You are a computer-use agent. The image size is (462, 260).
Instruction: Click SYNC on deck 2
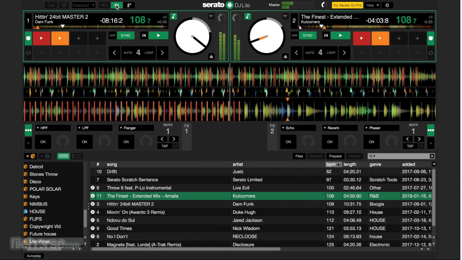click(x=308, y=36)
